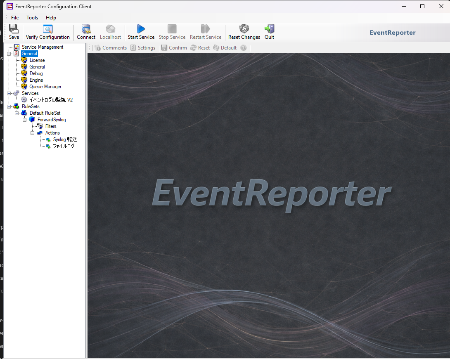Select the ファイルログ action
The image size is (450, 359).
(x=64, y=146)
